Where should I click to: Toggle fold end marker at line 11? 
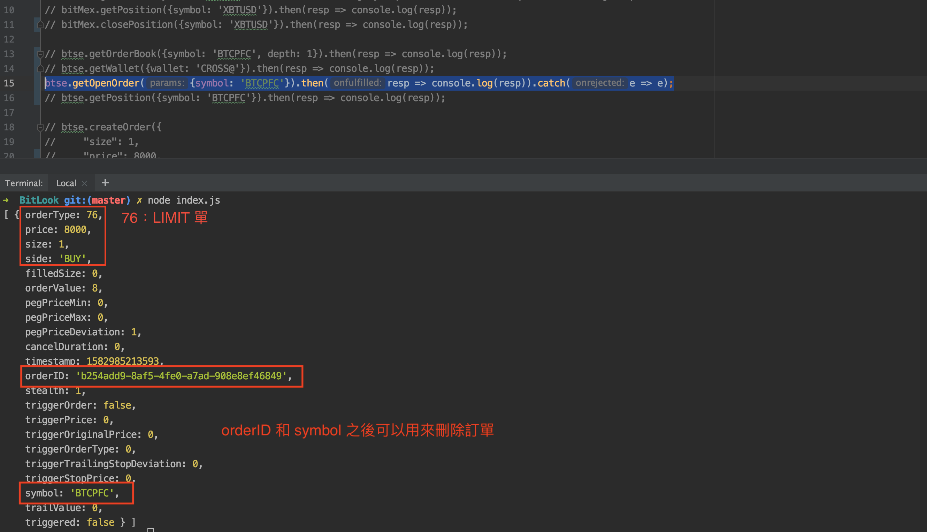pos(40,25)
